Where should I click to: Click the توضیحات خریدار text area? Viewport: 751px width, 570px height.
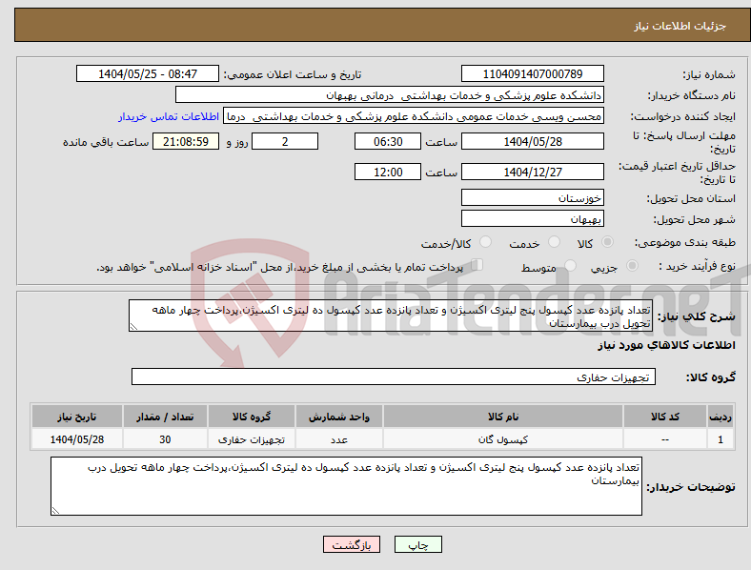pyautogui.click(x=346, y=486)
